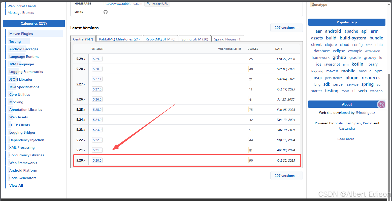Open the Maven Plugins category

21,34
